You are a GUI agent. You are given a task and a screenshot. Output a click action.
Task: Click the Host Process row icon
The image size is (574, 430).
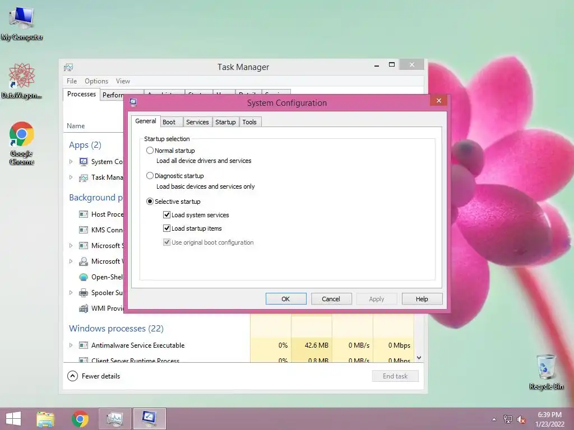[x=84, y=214]
